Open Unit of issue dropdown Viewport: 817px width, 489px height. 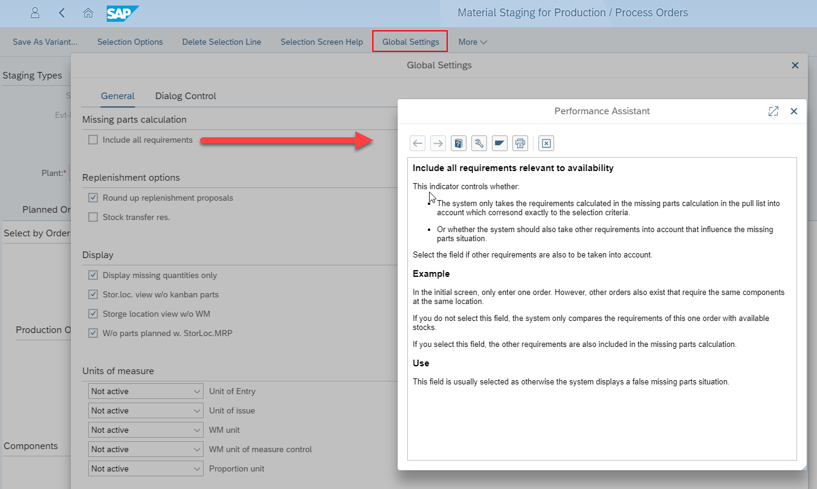146,410
